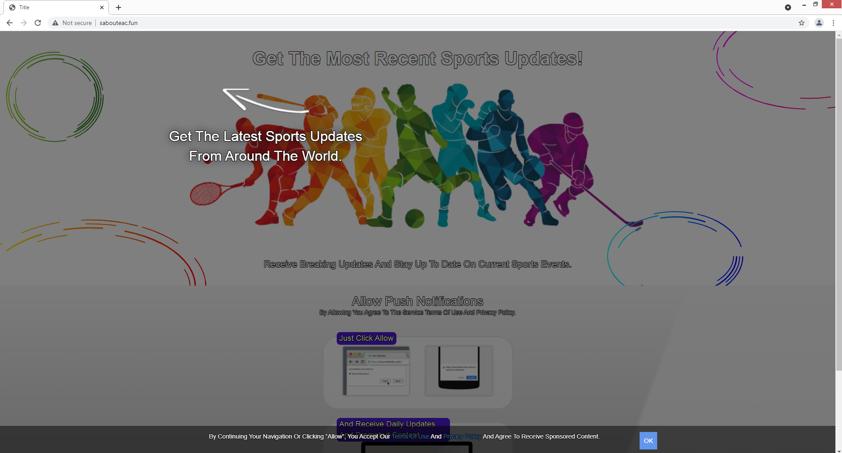Close the Title tab

point(102,7)
